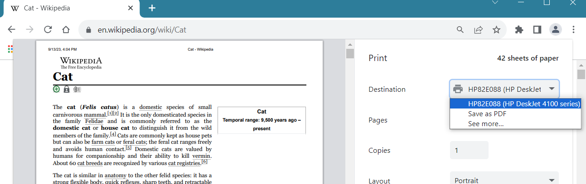The width and height of the screenshot is (586, 184).
Task: Click the padlock site info icon
Action: point(88,30)
